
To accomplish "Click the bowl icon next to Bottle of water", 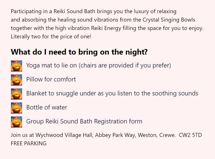I will [x=17, y=108].
